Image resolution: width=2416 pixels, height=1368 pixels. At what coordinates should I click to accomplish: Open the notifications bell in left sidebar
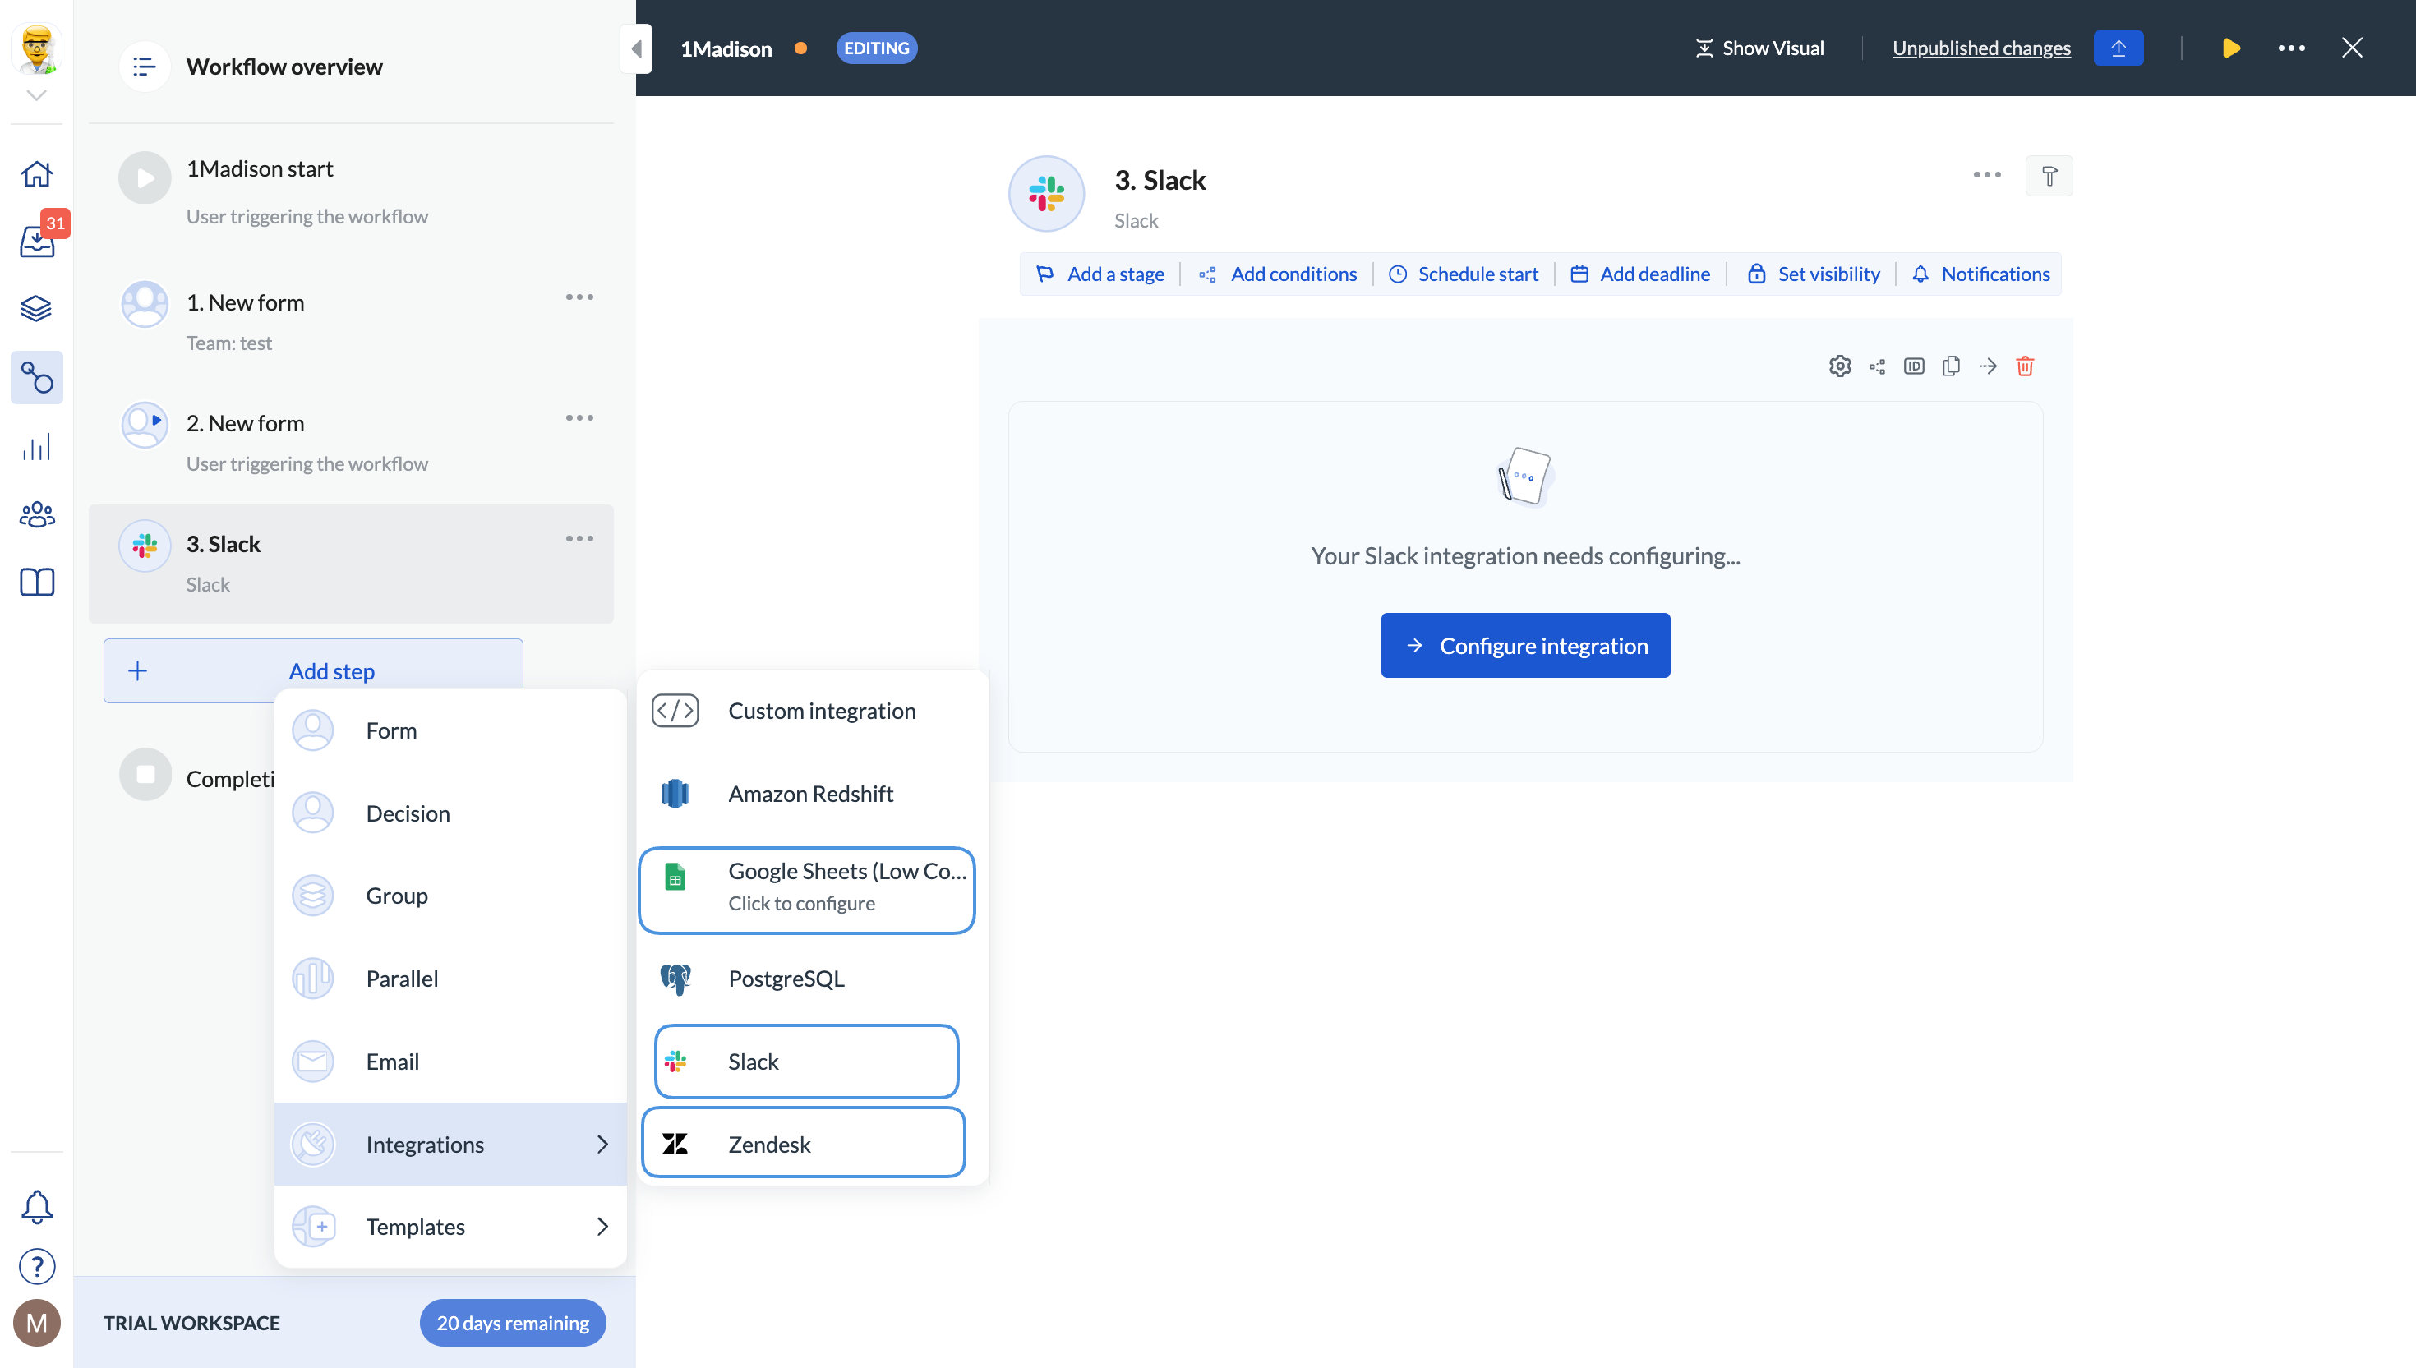[37, 1207]
